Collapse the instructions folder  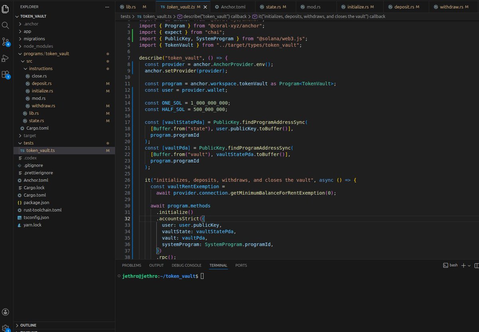tap(64, 68)
